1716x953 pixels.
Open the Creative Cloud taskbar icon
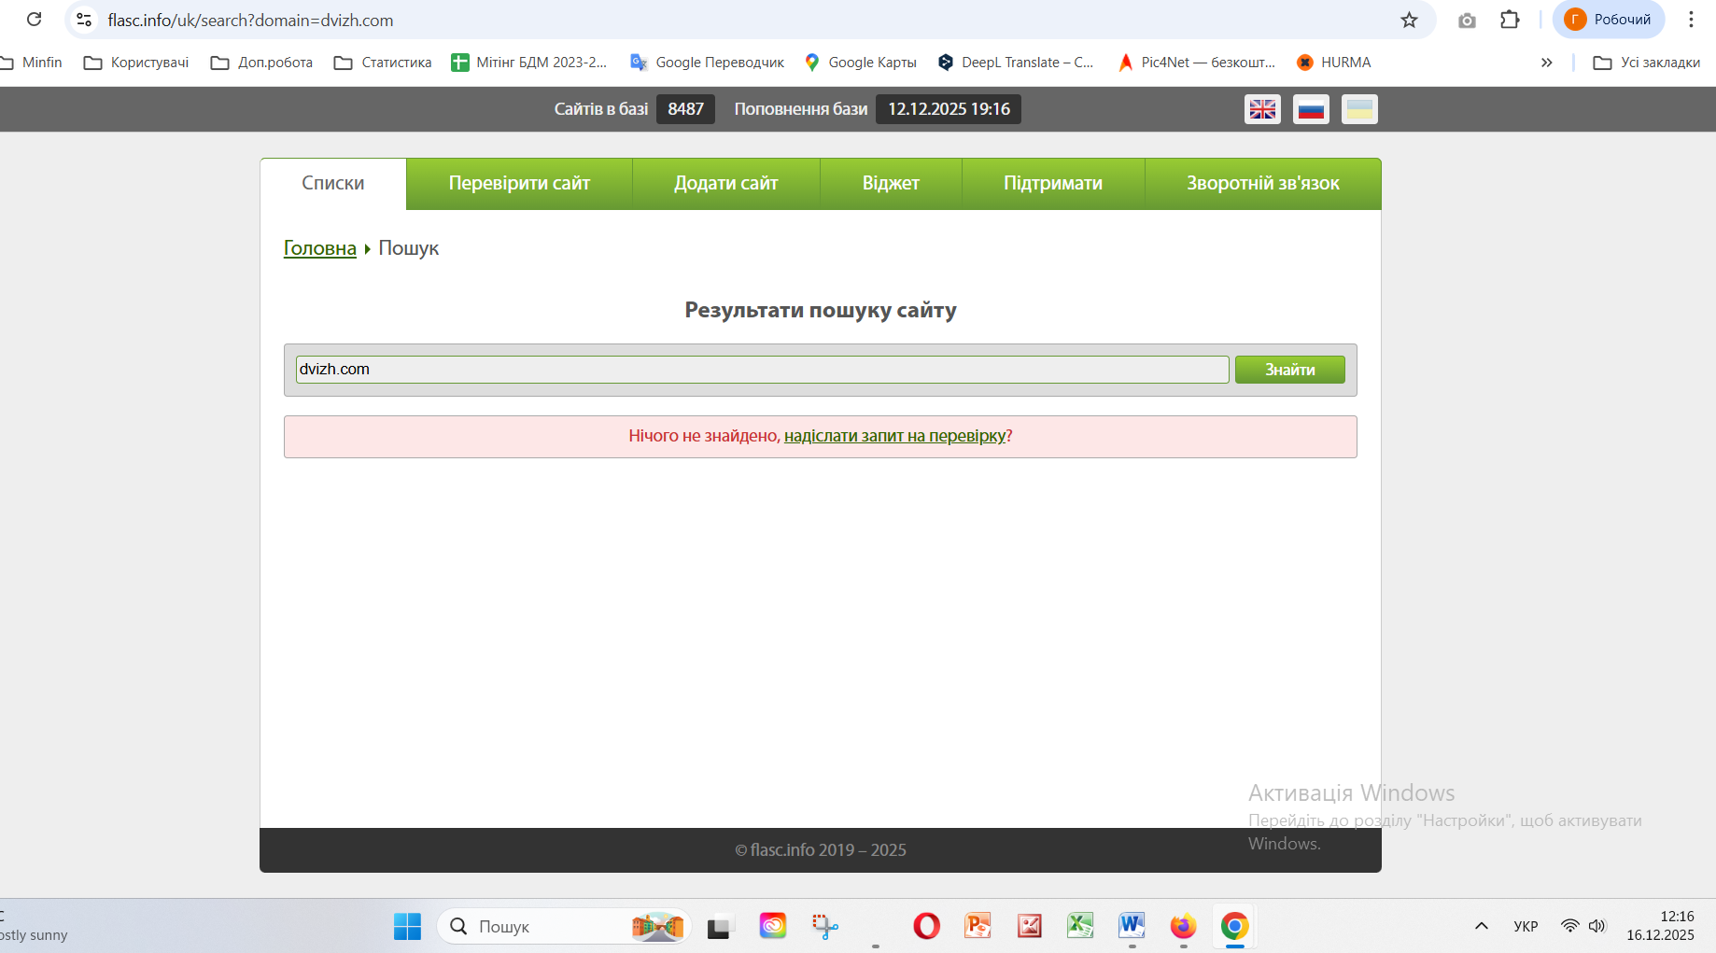773,926
